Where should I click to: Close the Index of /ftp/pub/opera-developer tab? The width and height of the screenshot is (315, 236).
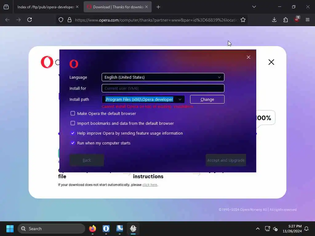point(77,7)
